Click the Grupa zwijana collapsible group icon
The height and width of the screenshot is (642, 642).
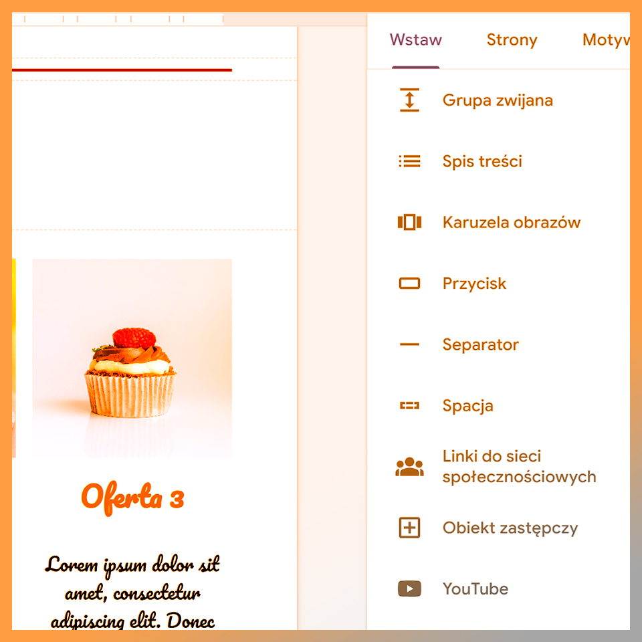pos(409,100)
